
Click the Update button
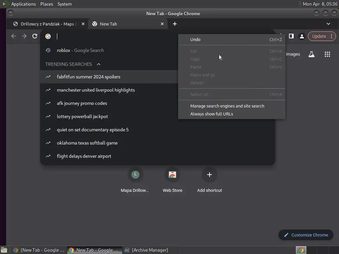[x=319, y=36]
